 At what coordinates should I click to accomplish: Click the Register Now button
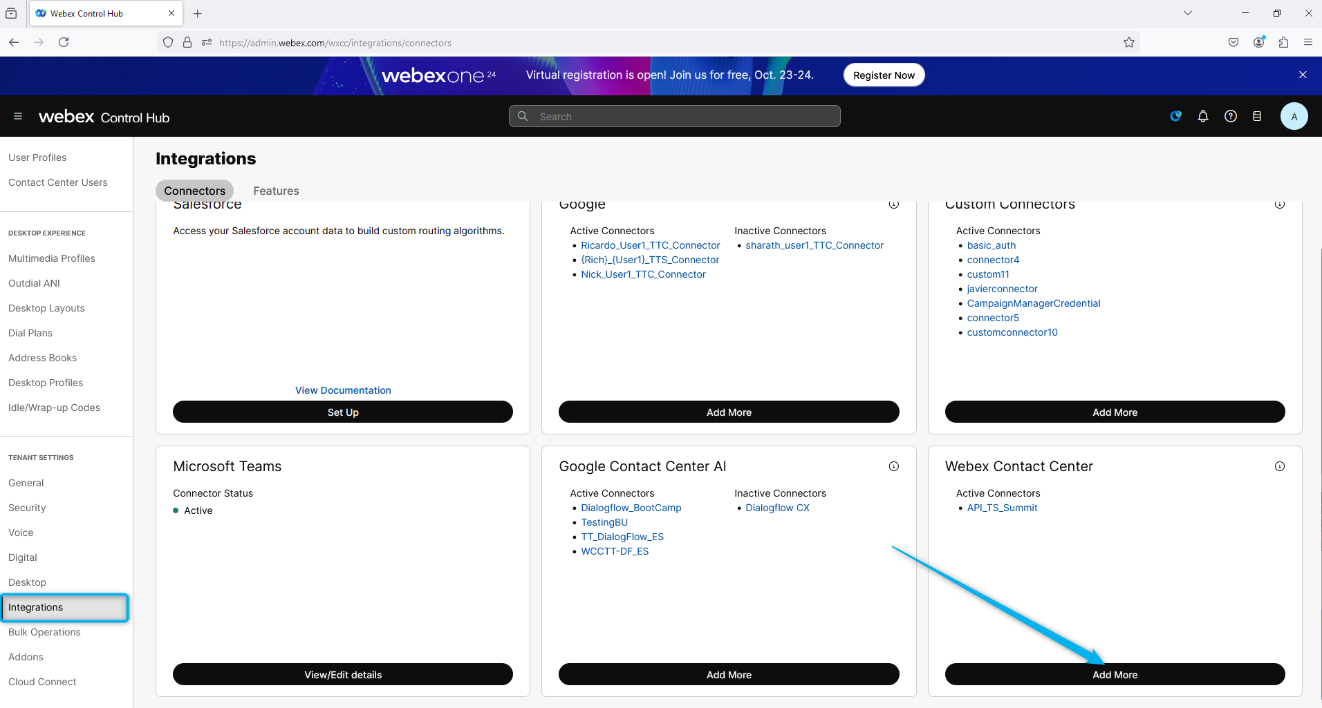coord(884,75)
